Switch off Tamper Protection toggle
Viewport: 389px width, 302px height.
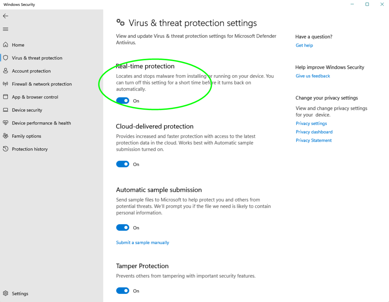[x=123, y=291]
